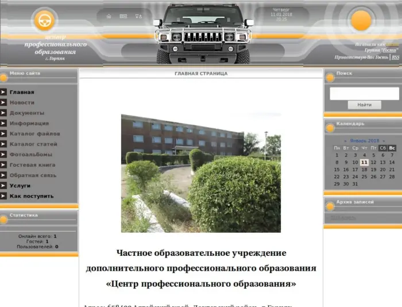Screen dimensions: 402x307
Task: Click the arrow icon beside Услуги
Action: click(x=3, y=186)
